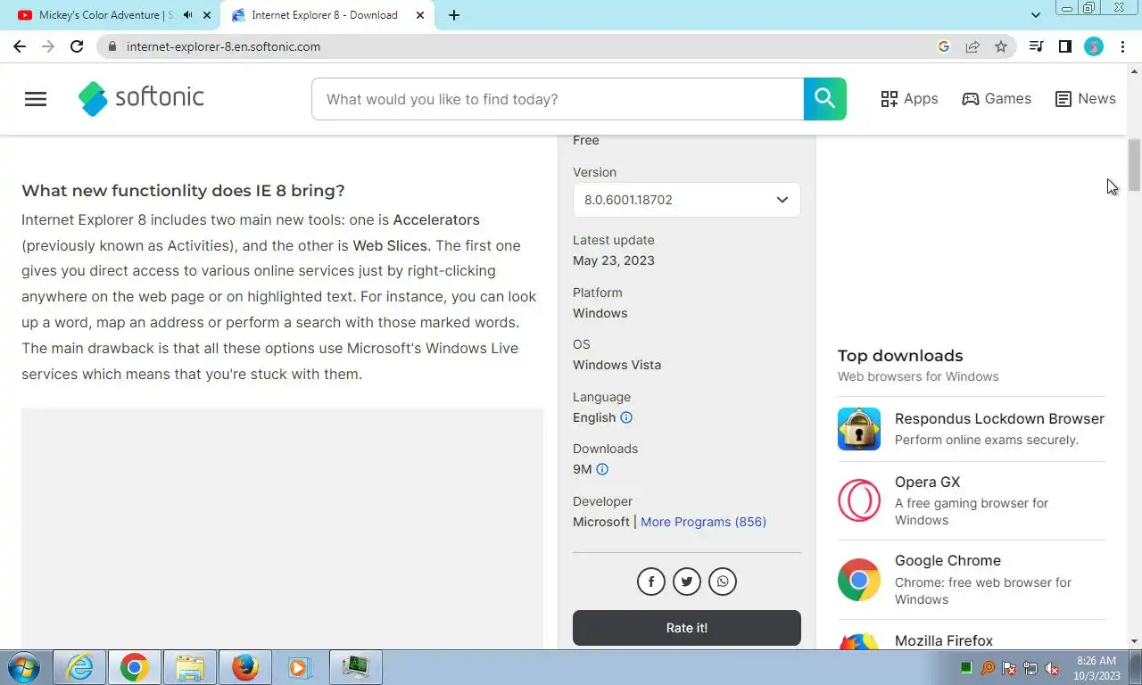Share on Twitter
1142x685 pixels.
[x=687, y=582]
